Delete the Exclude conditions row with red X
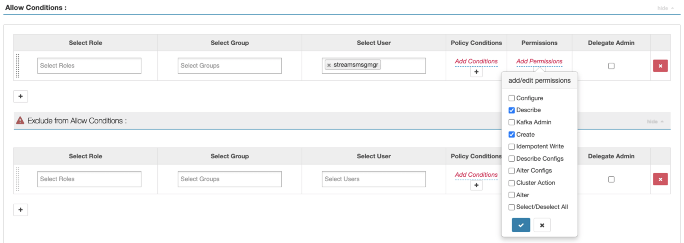Viewport: 684px width, 243px height. point(660,179)
